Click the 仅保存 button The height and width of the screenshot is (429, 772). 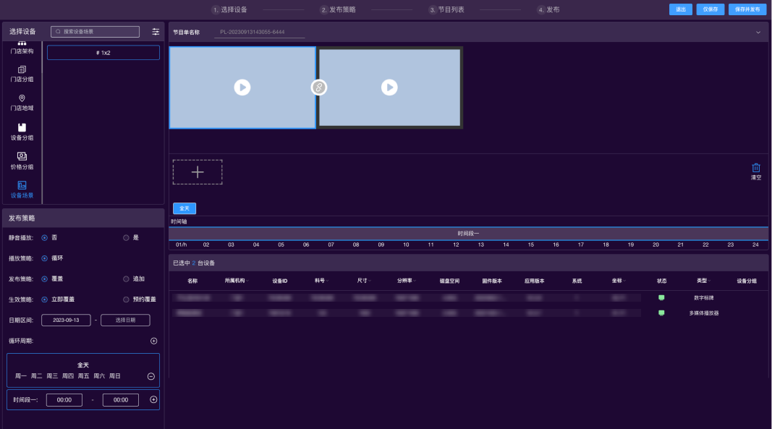(710, 9)
